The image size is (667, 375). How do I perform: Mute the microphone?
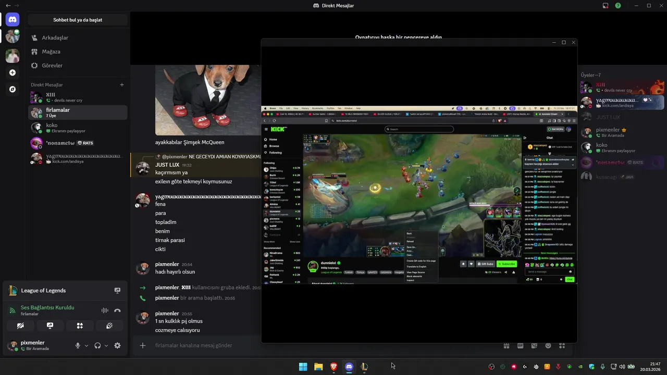(x=78, y=345)
